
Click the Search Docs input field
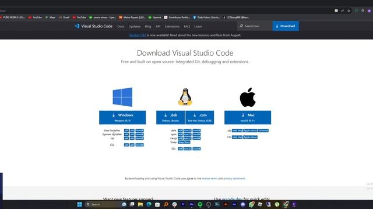pos(255,26)
